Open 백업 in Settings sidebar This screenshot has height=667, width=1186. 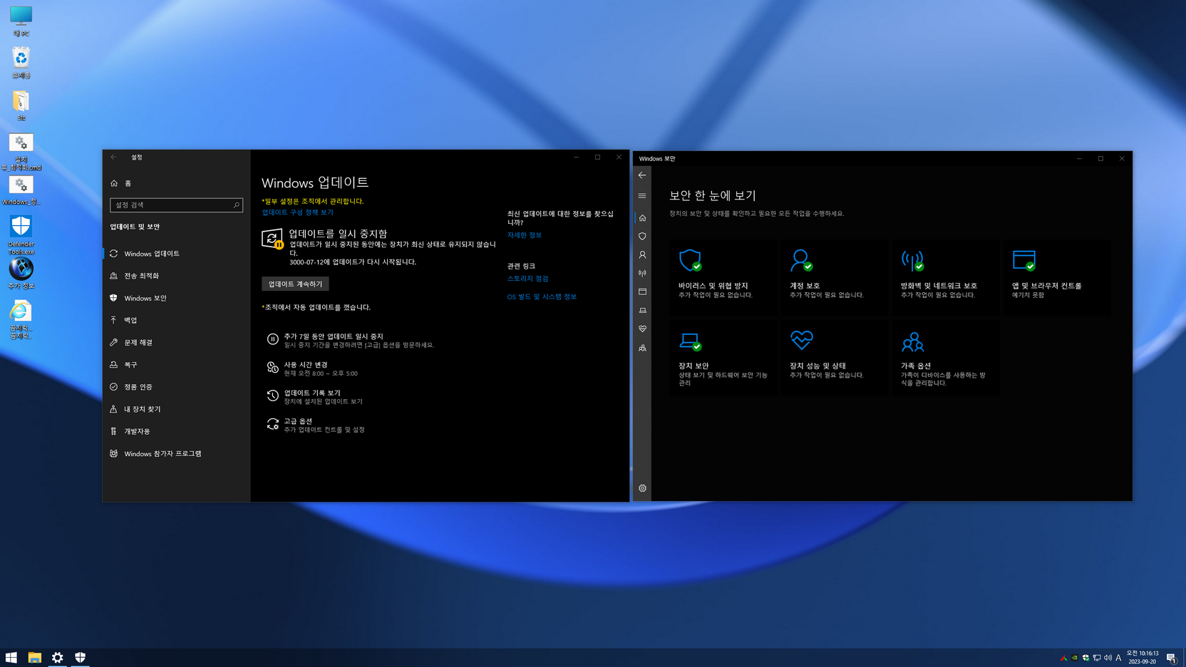[176, 320]
